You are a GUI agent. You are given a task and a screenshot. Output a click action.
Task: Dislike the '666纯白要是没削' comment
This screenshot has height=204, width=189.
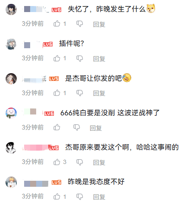click(x=77, y=127)
